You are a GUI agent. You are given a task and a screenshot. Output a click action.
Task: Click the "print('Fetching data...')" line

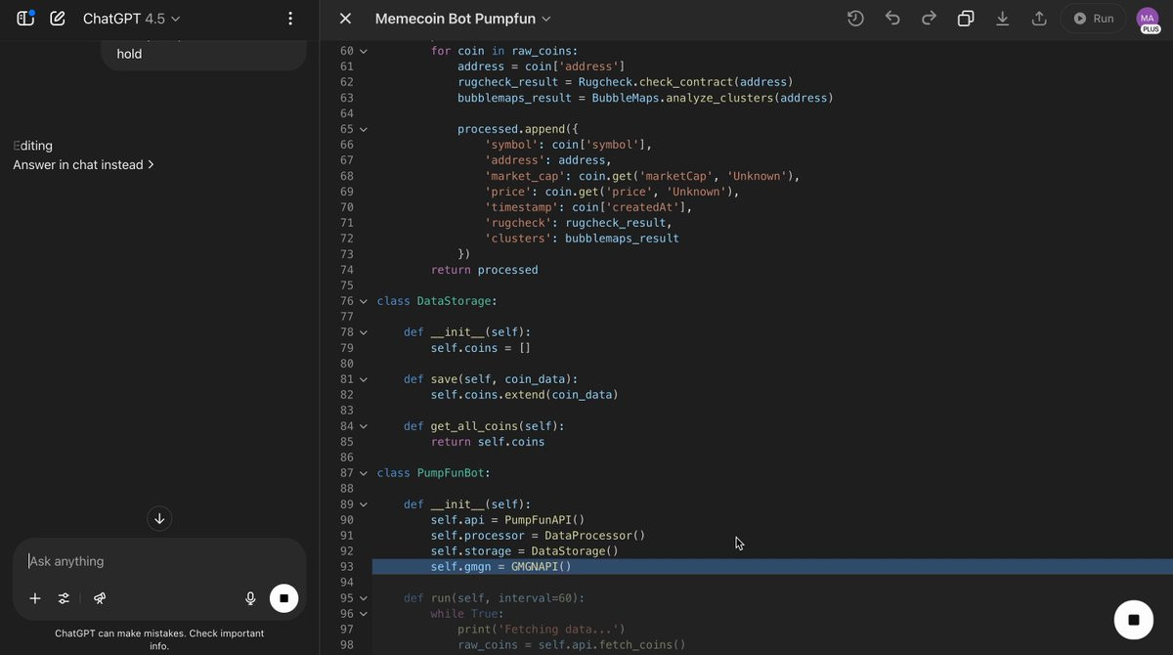[x=541, y=630]
